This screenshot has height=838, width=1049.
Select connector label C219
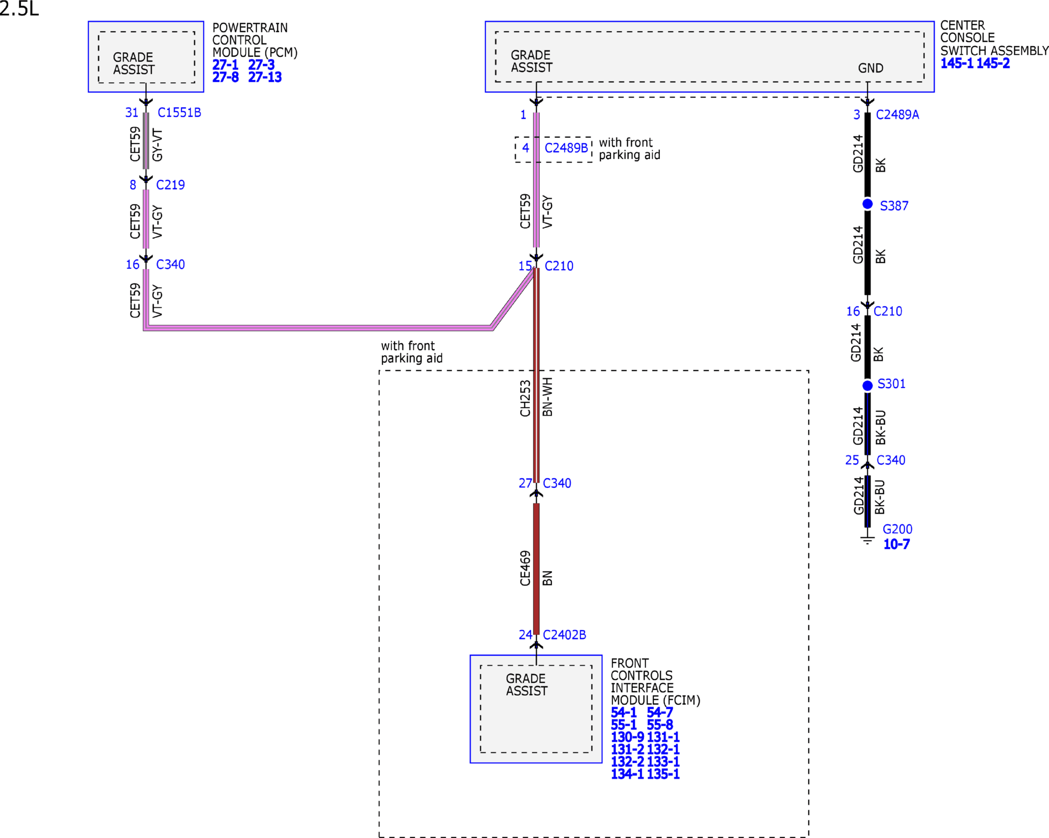click(x=170, y=185)
